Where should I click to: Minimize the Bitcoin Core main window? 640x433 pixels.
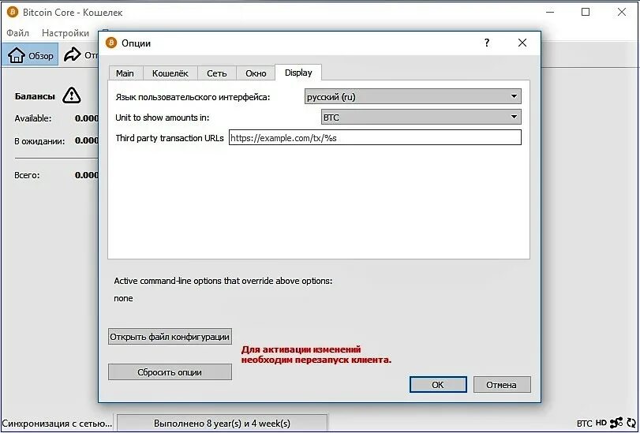550,13
